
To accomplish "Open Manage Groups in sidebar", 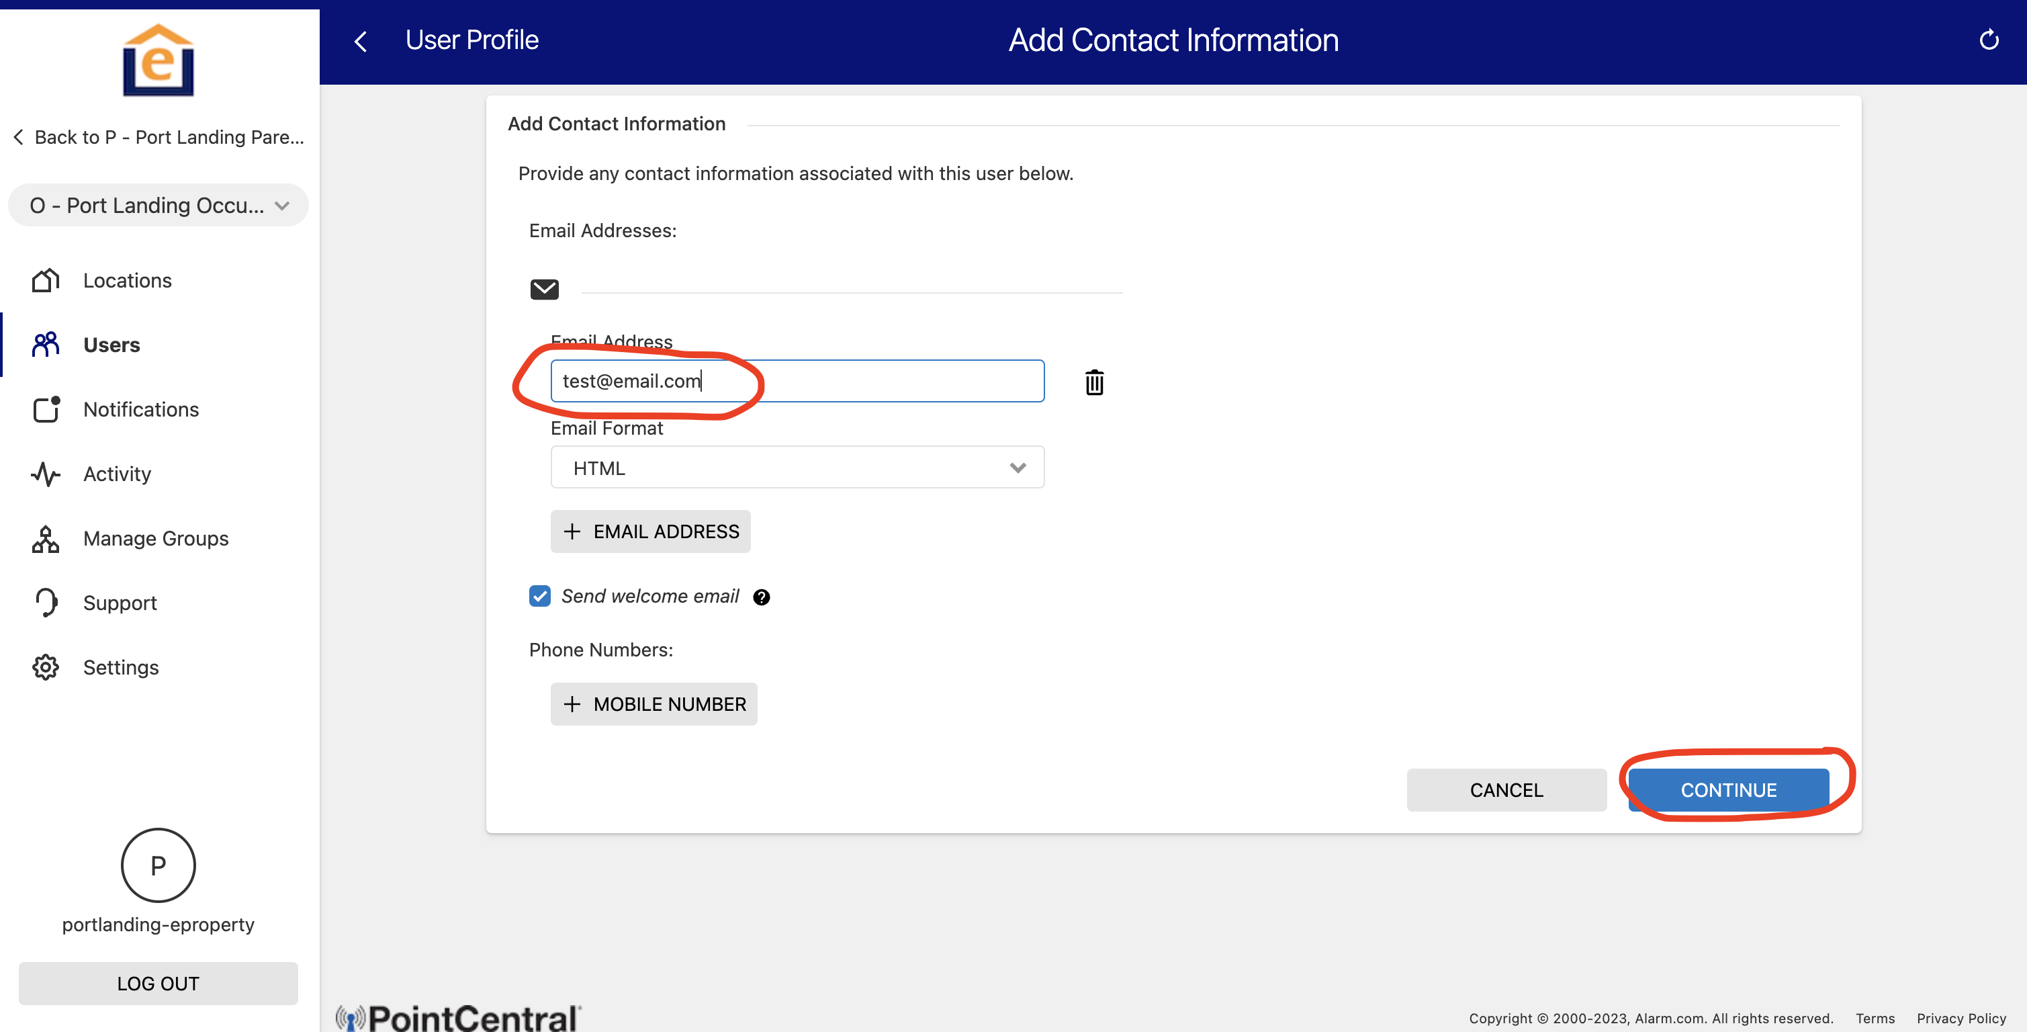I will point(156,538).
